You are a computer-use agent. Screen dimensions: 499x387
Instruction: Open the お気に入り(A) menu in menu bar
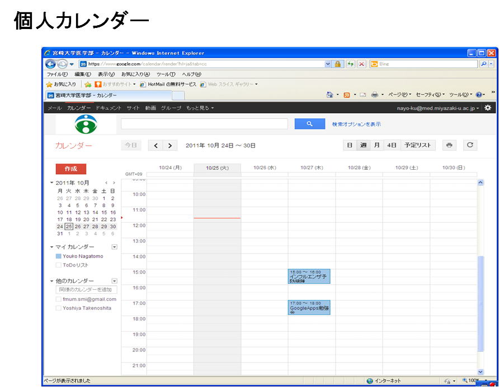[x=135, y=74]
